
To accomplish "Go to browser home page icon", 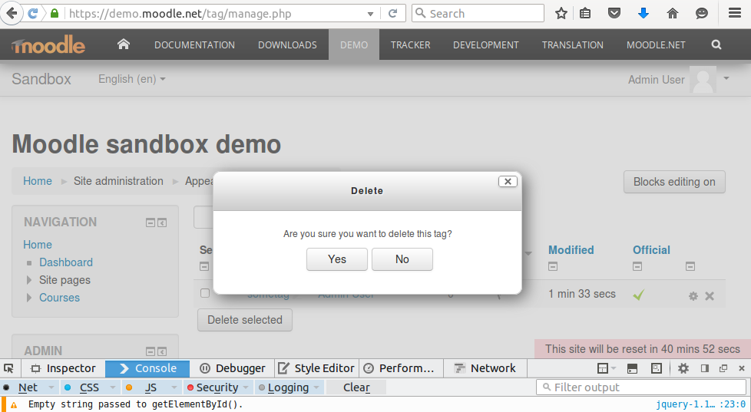I will 673,13.
